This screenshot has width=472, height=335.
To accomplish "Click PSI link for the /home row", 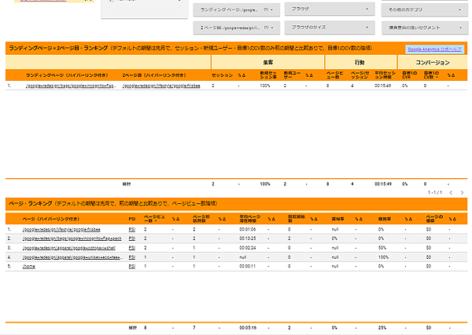I will click(x=132, y=267).
